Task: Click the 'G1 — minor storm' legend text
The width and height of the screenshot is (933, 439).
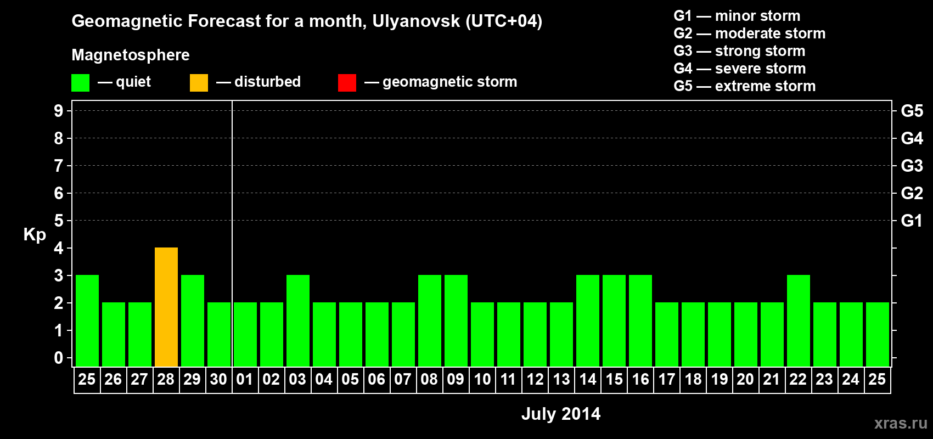Action: tap(737, 16)
